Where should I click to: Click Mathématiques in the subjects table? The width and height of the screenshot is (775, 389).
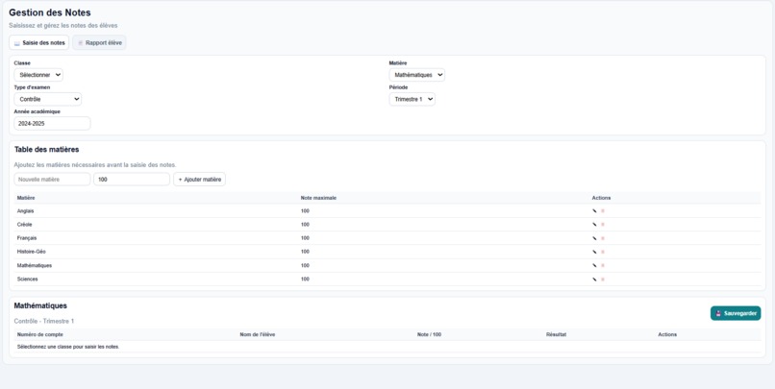point(34,266)
